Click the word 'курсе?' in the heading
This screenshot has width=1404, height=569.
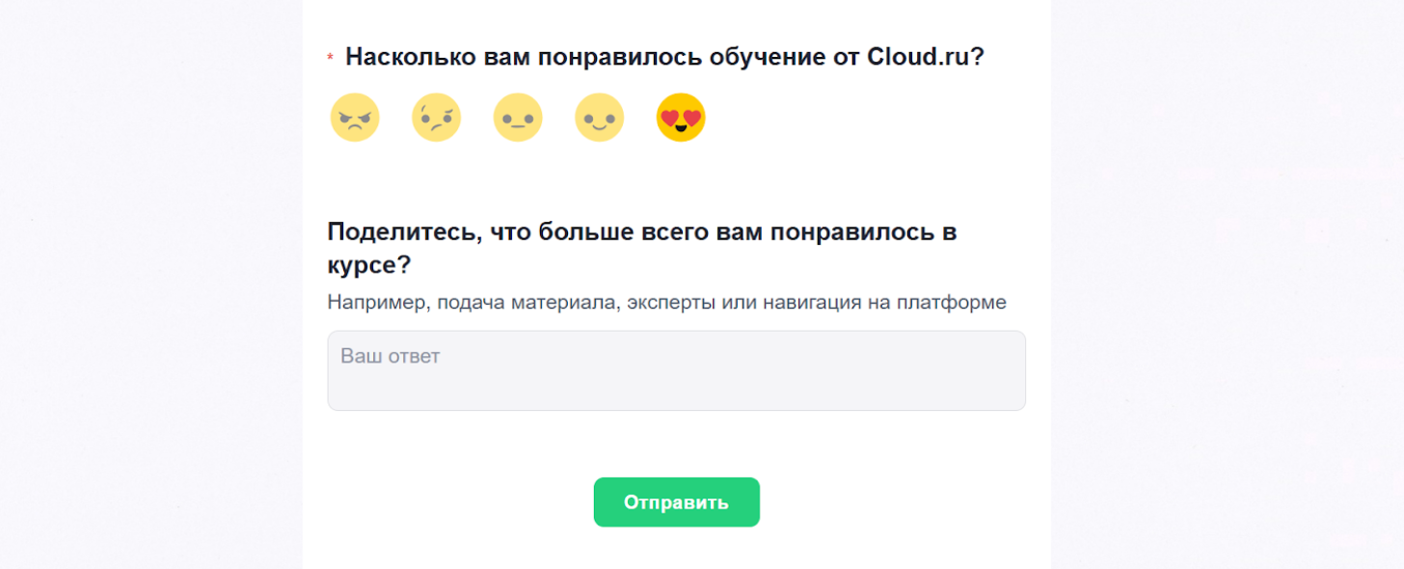click(x=369, y=265)
